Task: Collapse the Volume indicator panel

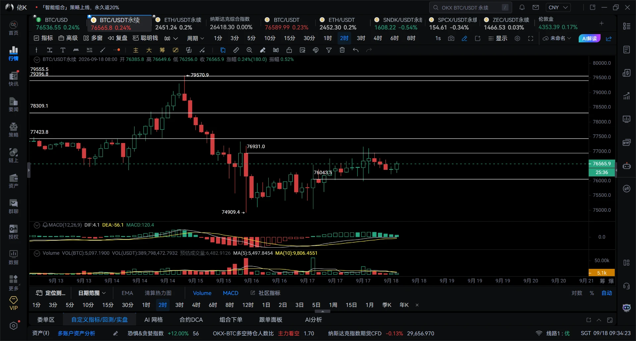Action: pos(37,253)
